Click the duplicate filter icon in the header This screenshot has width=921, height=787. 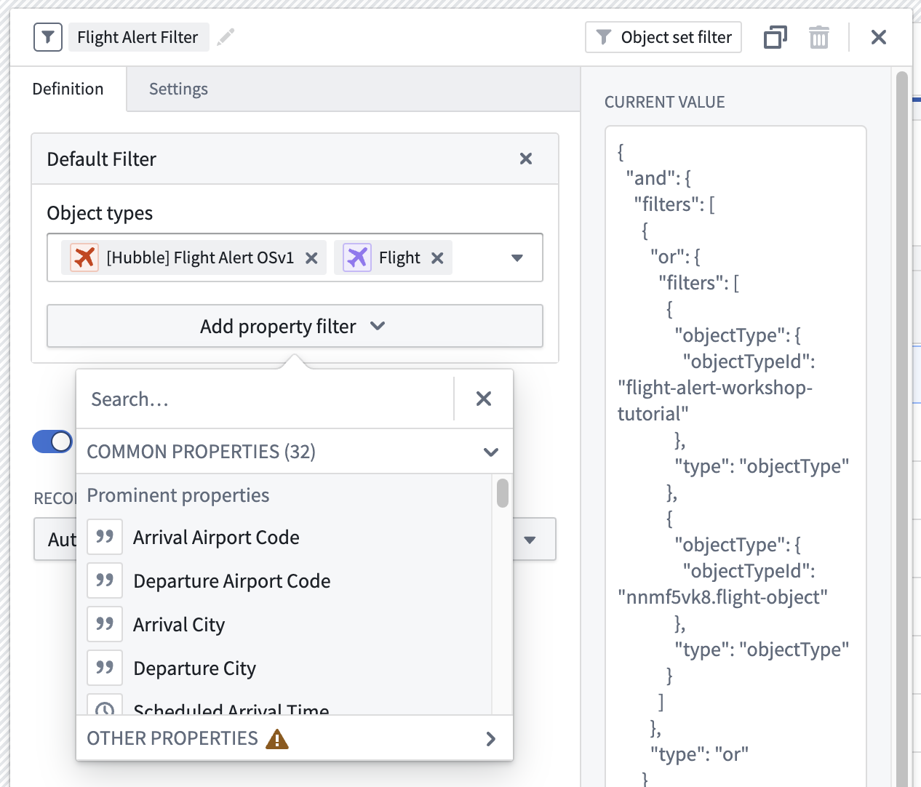(775, 36)
